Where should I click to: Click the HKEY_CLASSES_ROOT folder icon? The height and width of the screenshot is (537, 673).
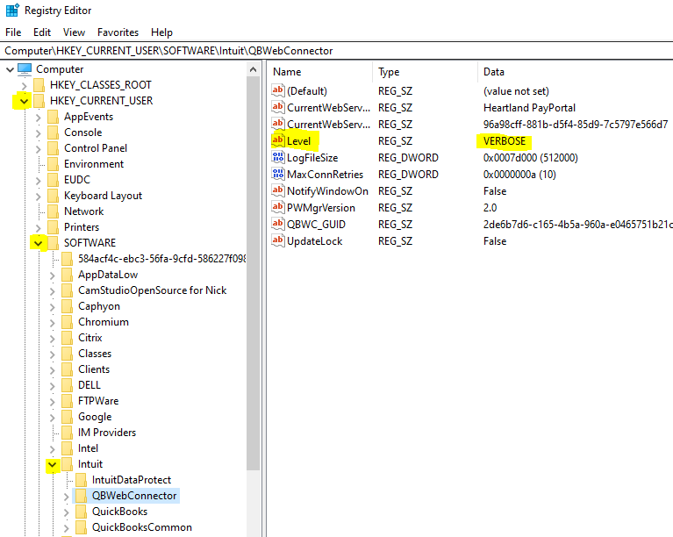point(39,85)
